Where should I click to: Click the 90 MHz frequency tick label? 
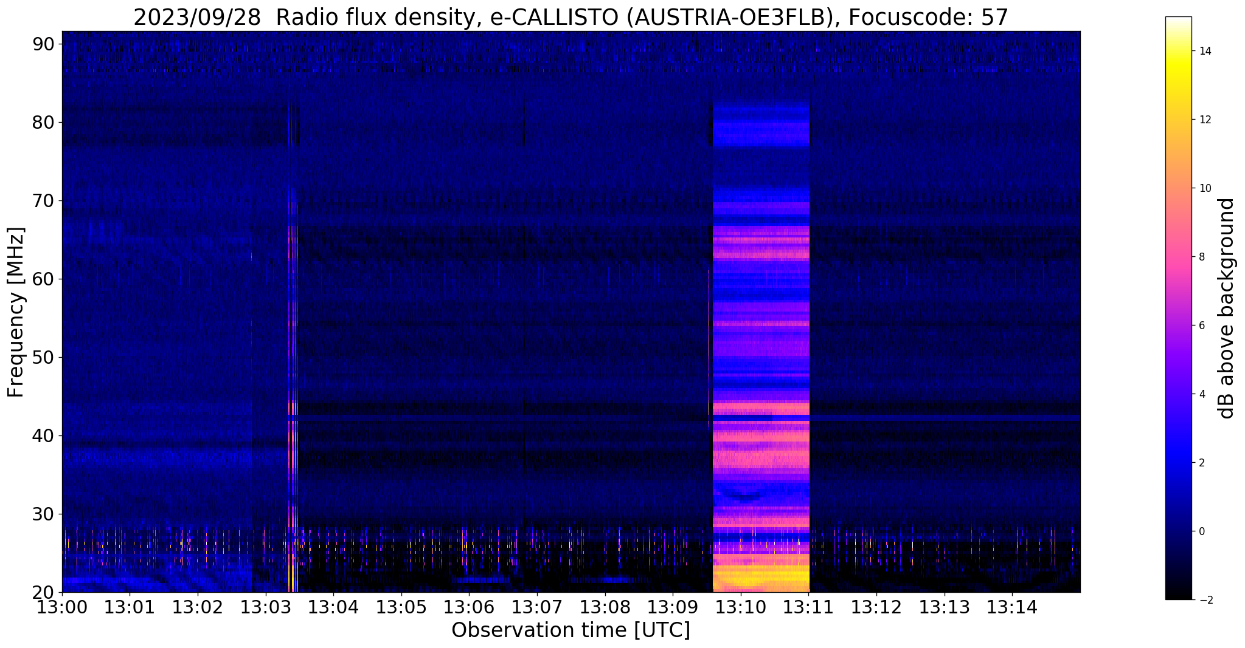pos(44,44)
